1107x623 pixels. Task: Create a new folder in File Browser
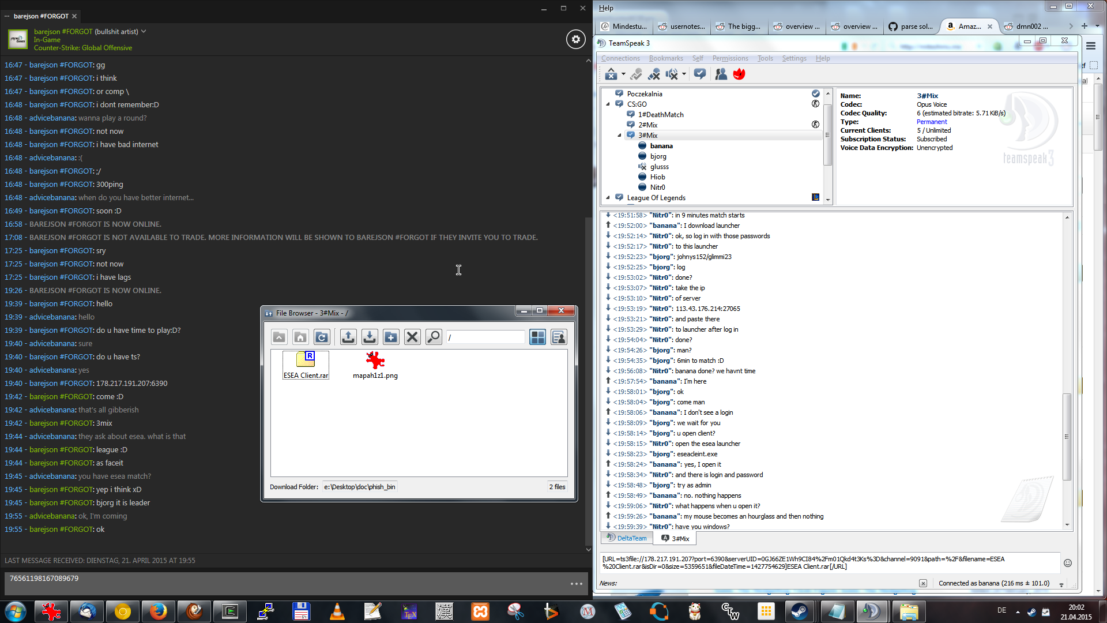pyautogui.click(x=391, y=337)
